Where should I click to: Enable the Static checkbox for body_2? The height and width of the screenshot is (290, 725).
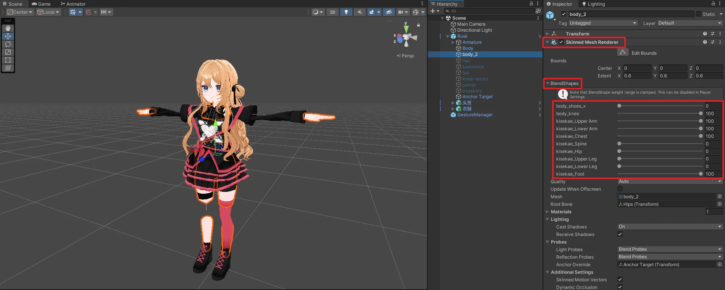pyautogui.click(x=699, y=14)
